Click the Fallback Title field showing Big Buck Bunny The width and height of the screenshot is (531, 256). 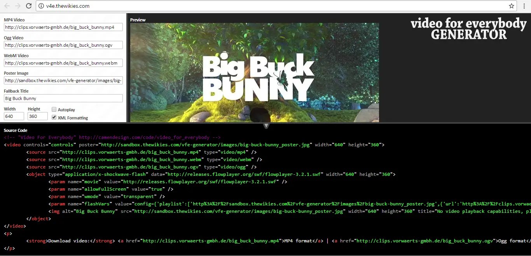pyautogui.click(x=63, y=98)
